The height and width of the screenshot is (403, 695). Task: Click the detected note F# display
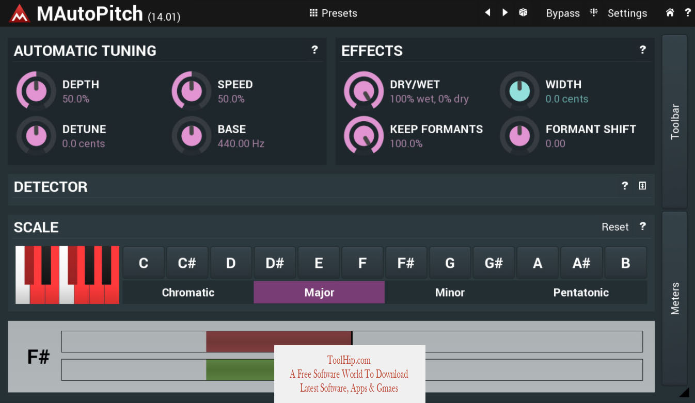click(38, 357)
